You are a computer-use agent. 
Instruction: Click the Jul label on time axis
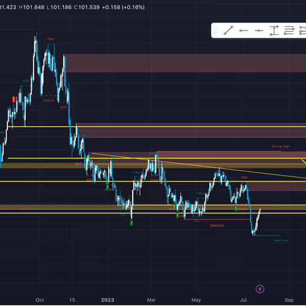244,300
